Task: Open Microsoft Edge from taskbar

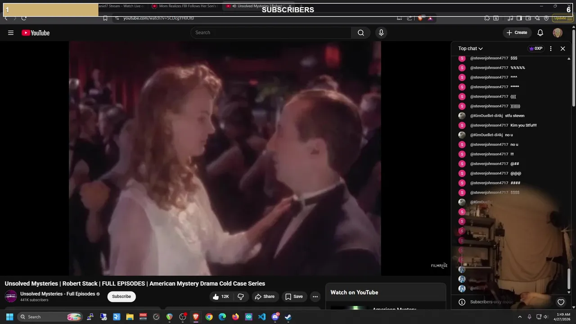Action: tap(222, 317)
